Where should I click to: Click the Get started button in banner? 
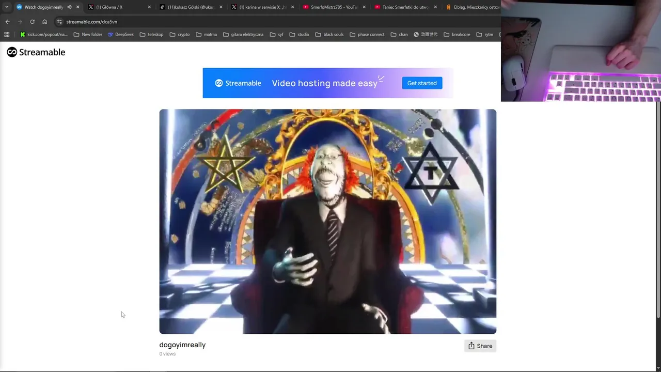(422, 83)
